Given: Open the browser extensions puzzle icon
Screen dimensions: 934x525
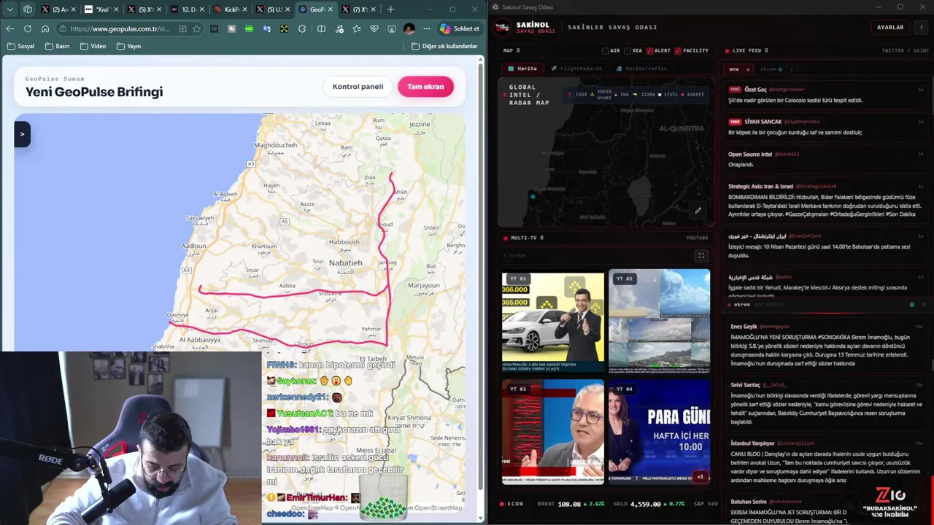Looking at the screenshot, I should coord(301,28).
